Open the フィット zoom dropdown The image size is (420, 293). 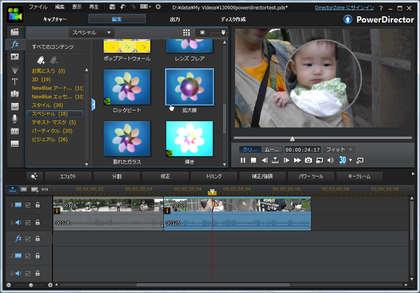point(339,150)
